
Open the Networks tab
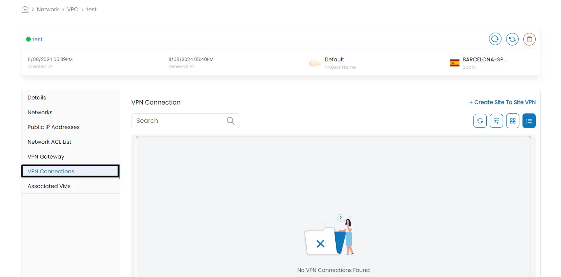(40, 112)
